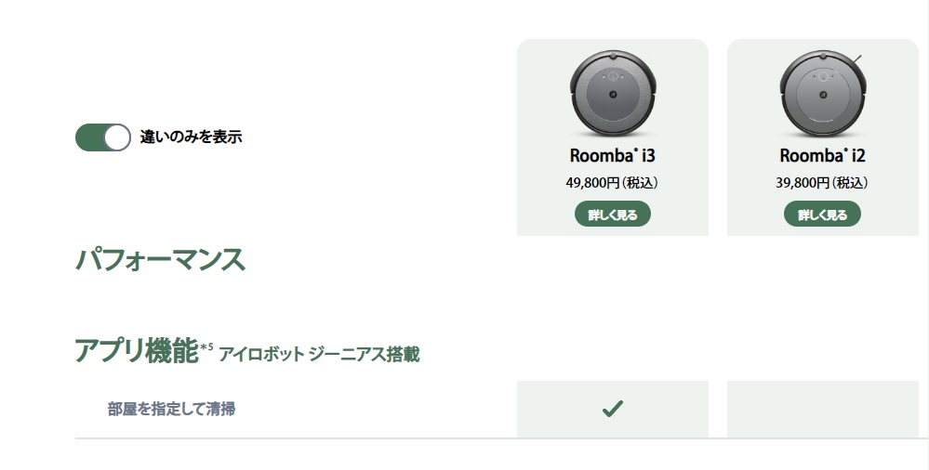Click the 49,800円 price text
The image size is (929, 470).
pyautogui.click(x=592, y=183)
